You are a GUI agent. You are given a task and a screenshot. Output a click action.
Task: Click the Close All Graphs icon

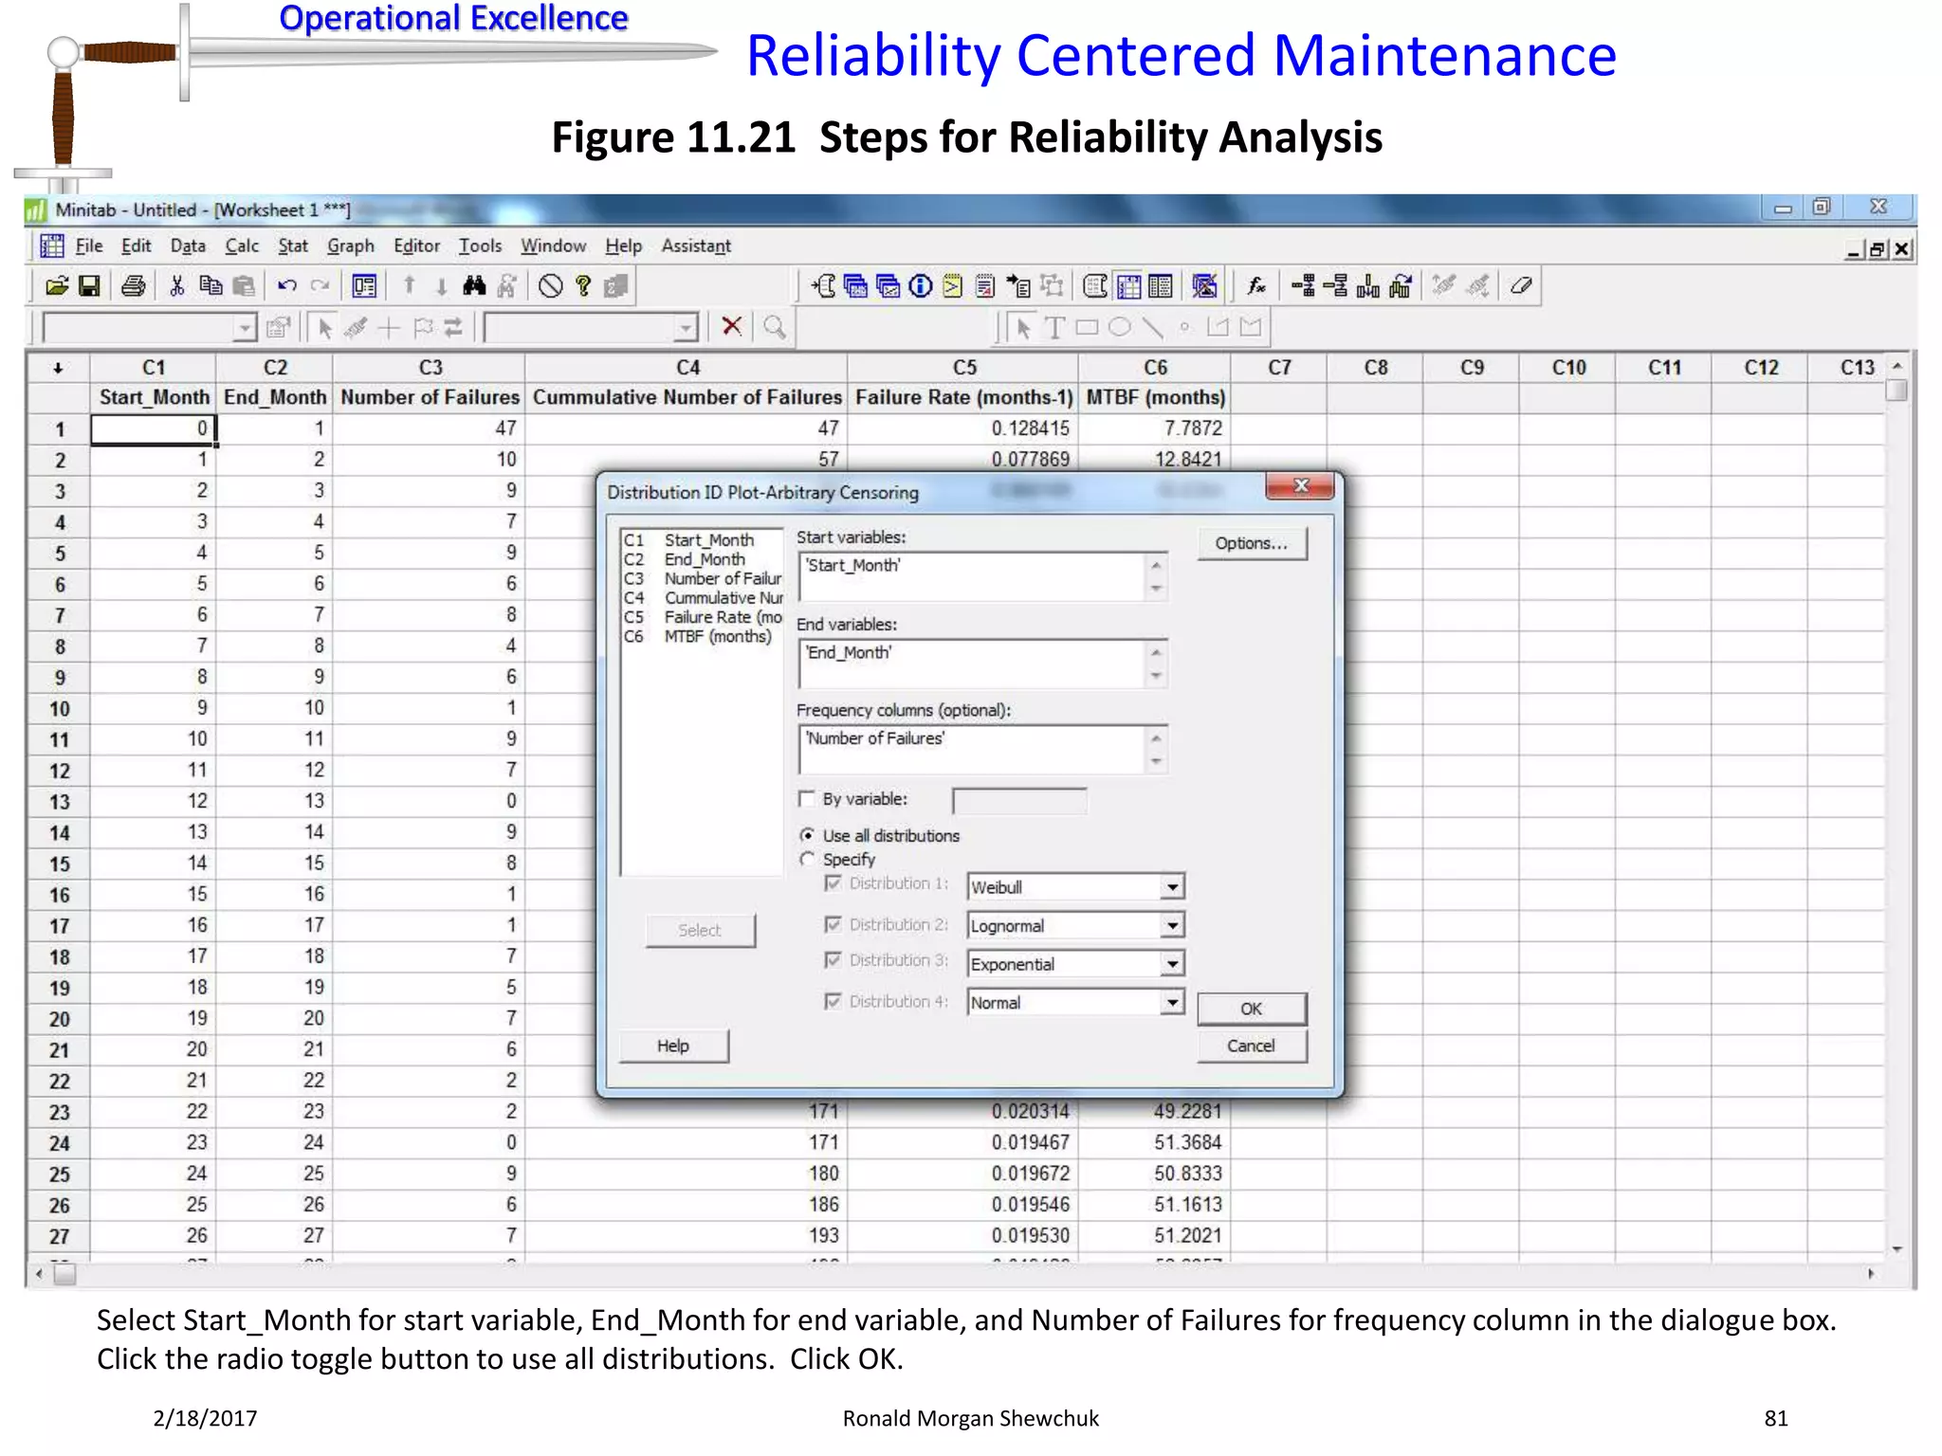[x=1205, y=285]
